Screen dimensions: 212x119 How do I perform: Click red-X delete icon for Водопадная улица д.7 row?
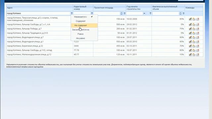197,37
